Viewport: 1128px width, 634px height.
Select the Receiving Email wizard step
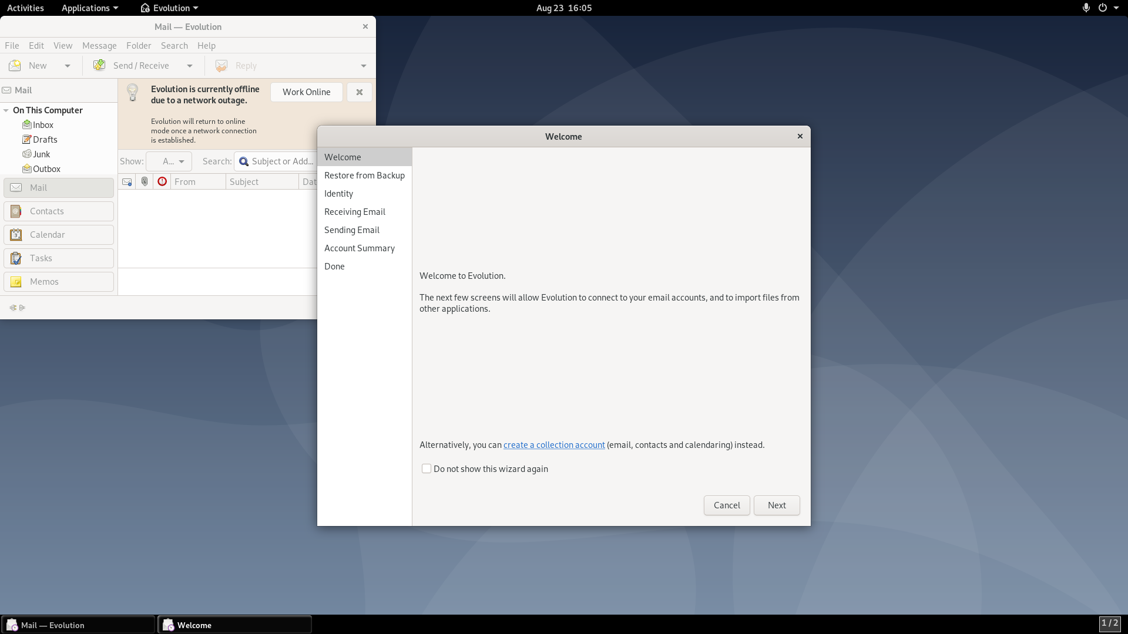pos(364,212)
